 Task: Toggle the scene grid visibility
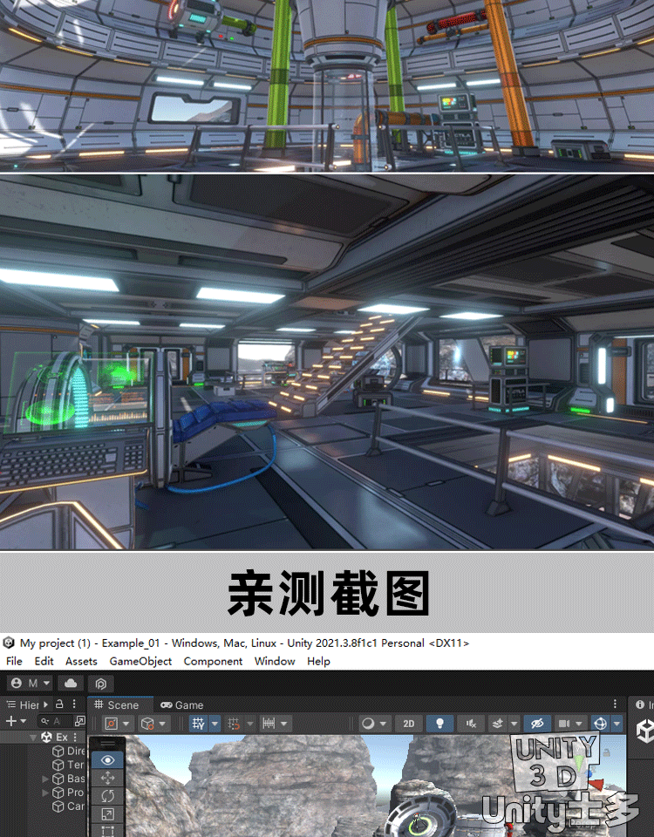(199, 724)
